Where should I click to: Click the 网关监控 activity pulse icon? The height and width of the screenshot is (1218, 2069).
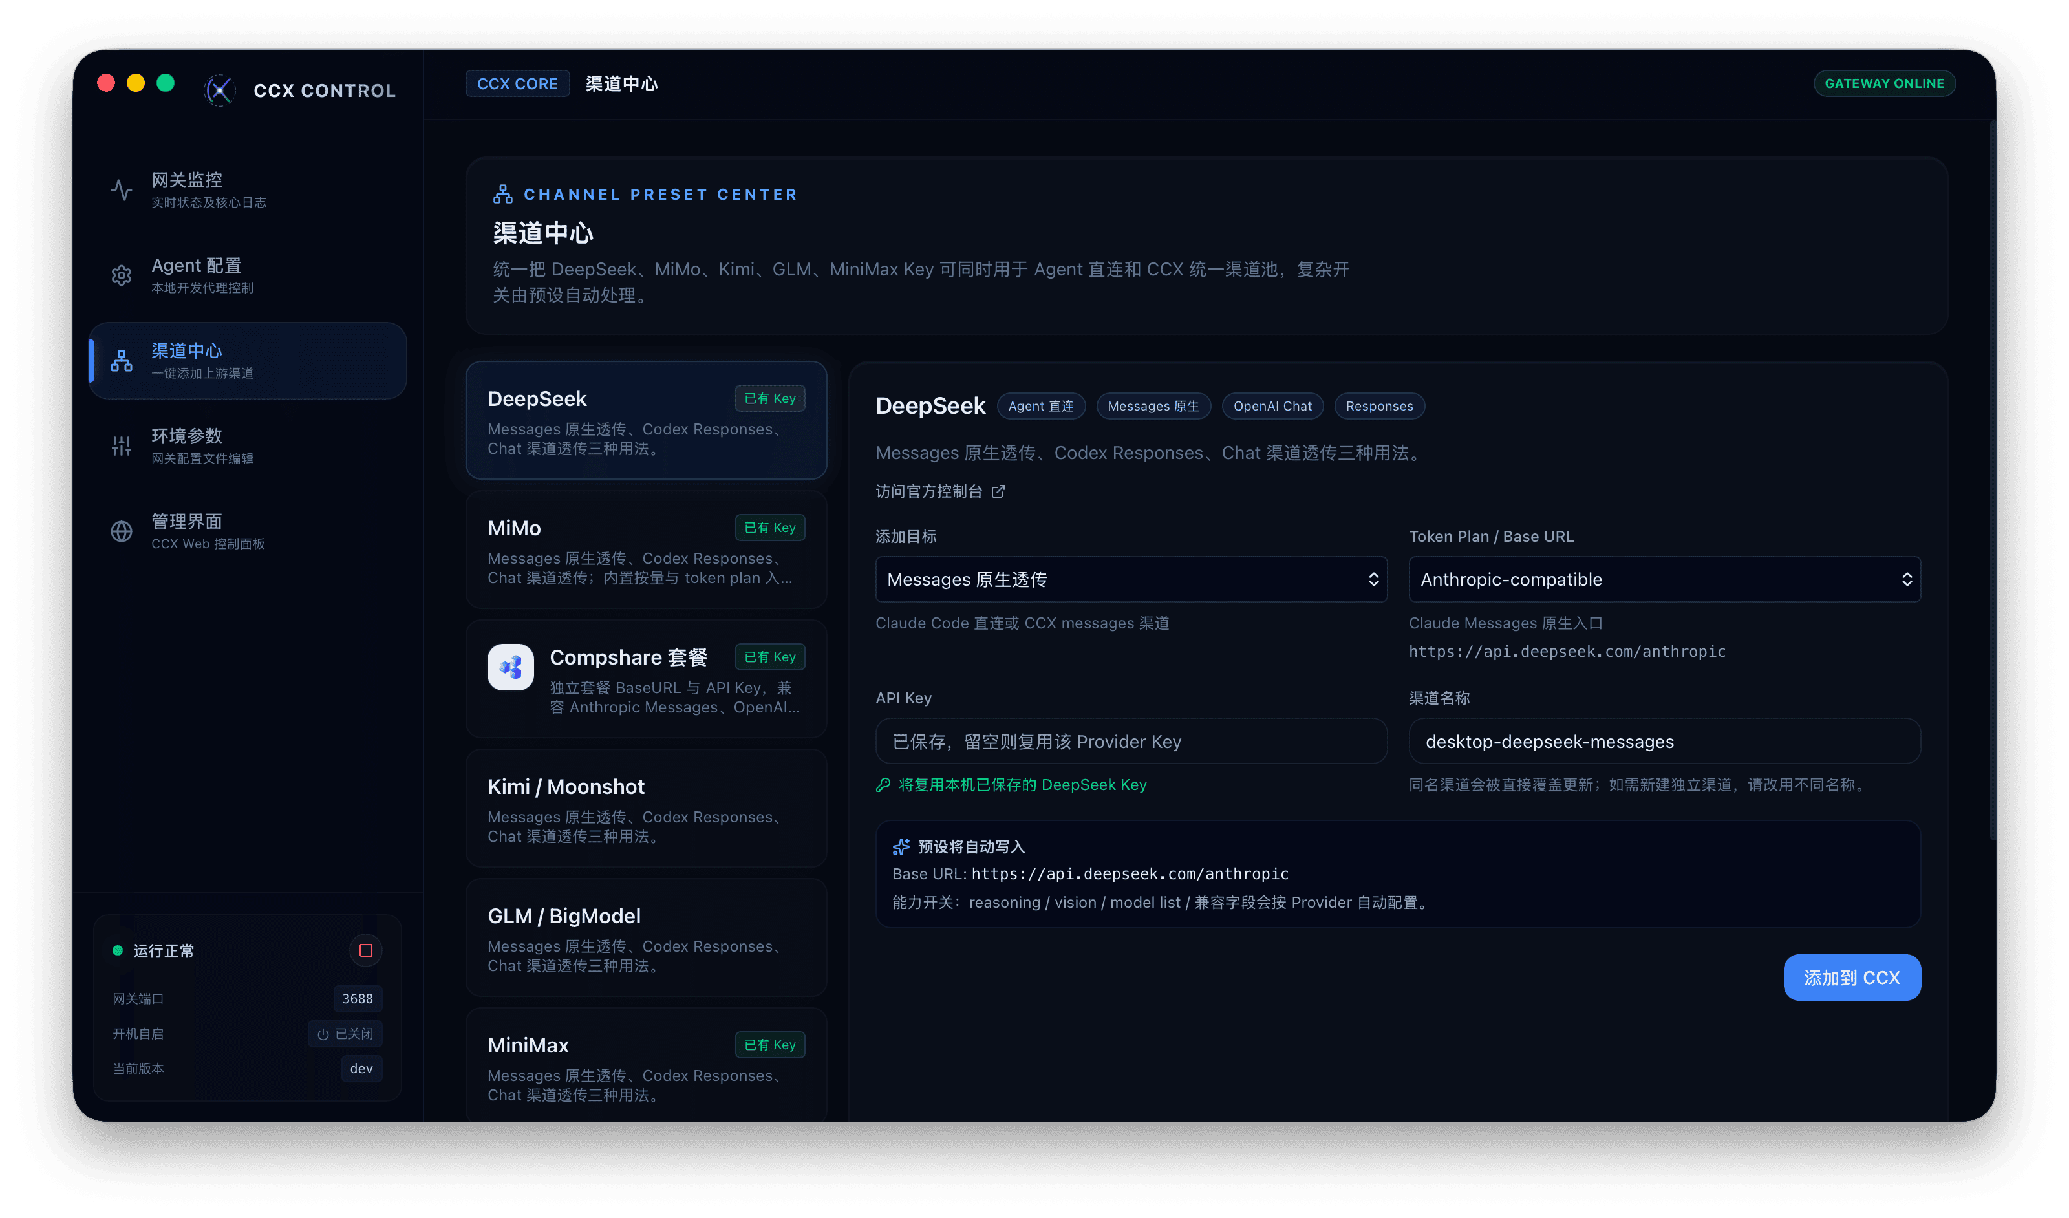pyautogui.click(x=122, y=191)
